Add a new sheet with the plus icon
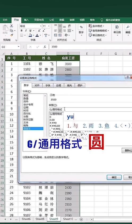This screenshot has width=132, height=224. click(x=81, y=219)
